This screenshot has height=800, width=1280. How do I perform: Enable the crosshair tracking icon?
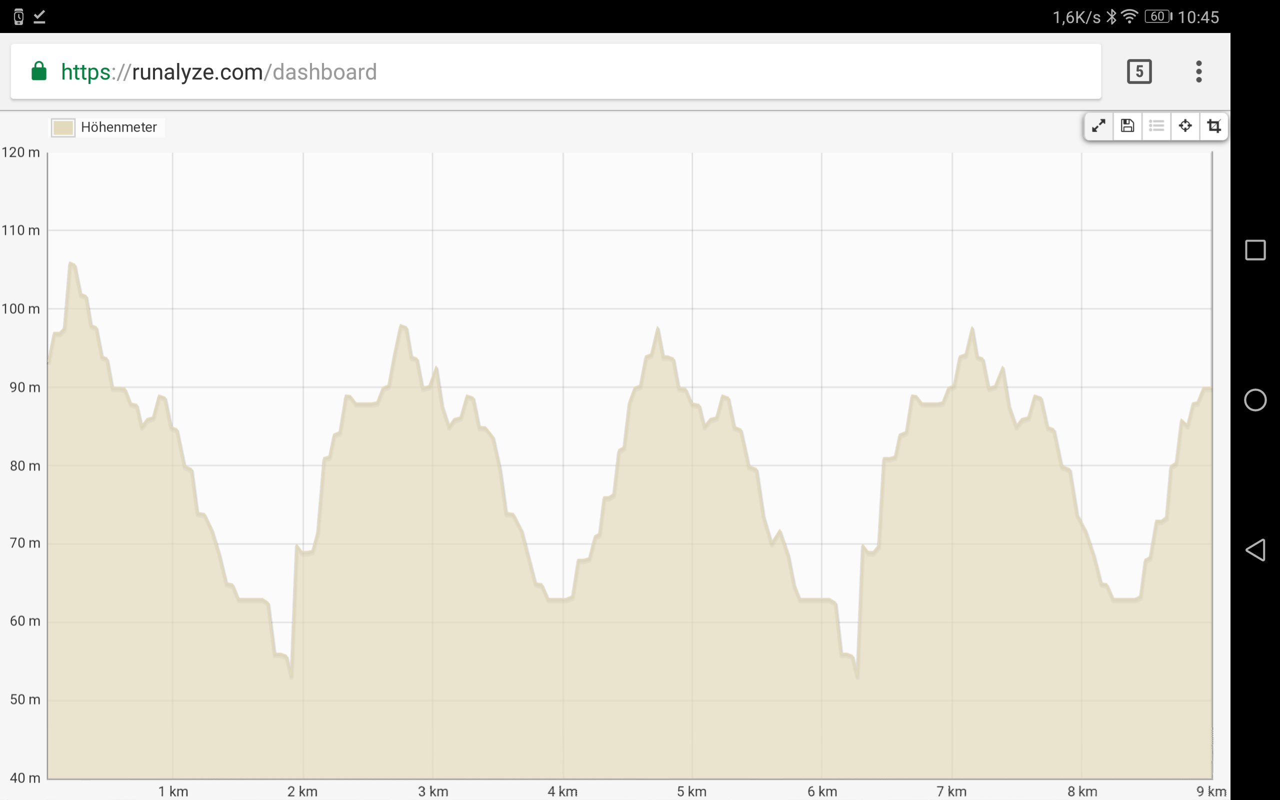click(1185, 126)
